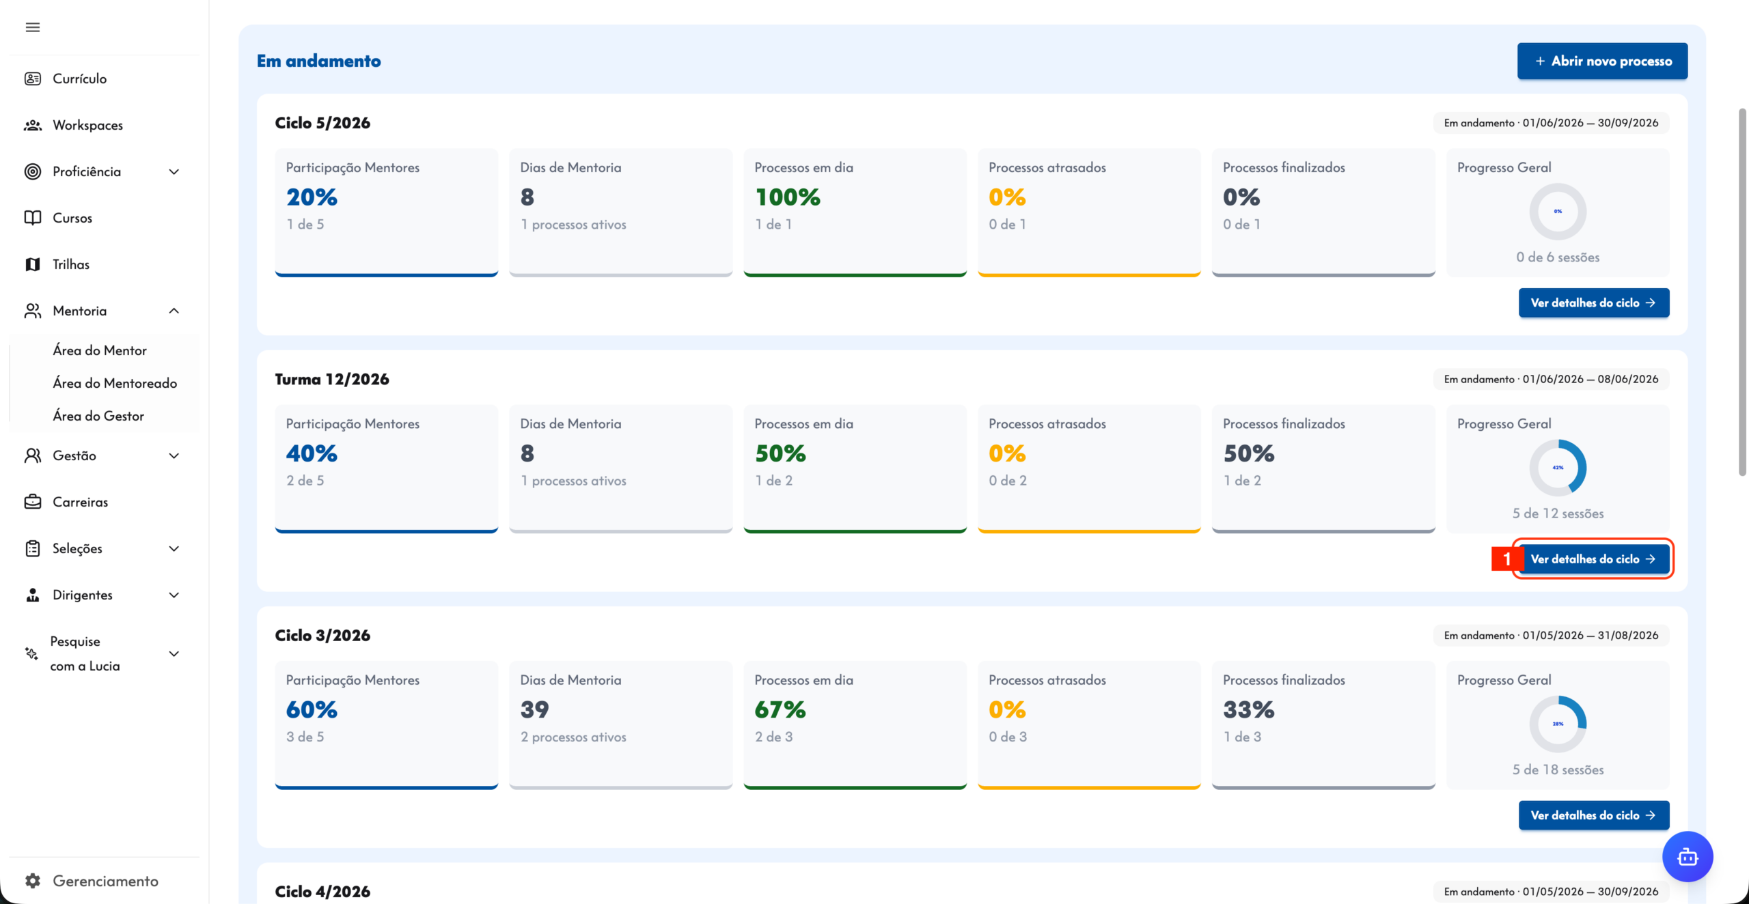View details of Ciclo 5/2026
The height and width of the screenshot is (904, 1749).
pos(1594,302)
